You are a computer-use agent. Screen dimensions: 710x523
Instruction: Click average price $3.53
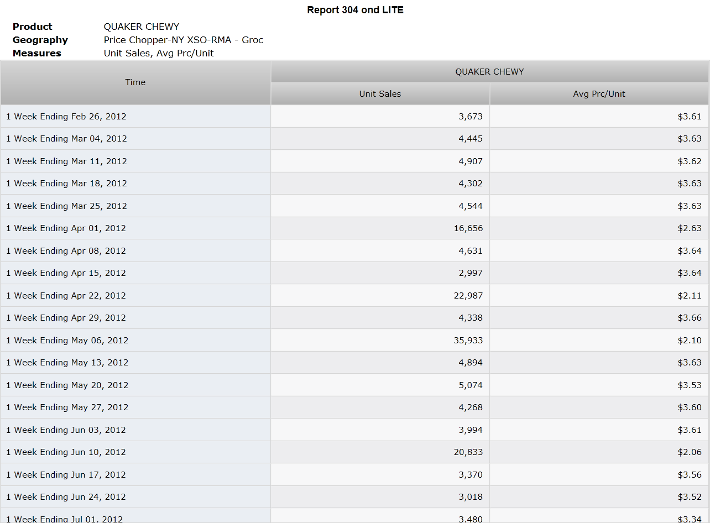tap(690, 385)
